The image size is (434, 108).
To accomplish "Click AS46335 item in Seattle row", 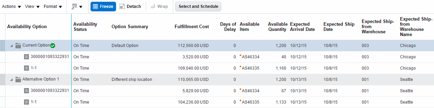I will [x=250, y=102].
